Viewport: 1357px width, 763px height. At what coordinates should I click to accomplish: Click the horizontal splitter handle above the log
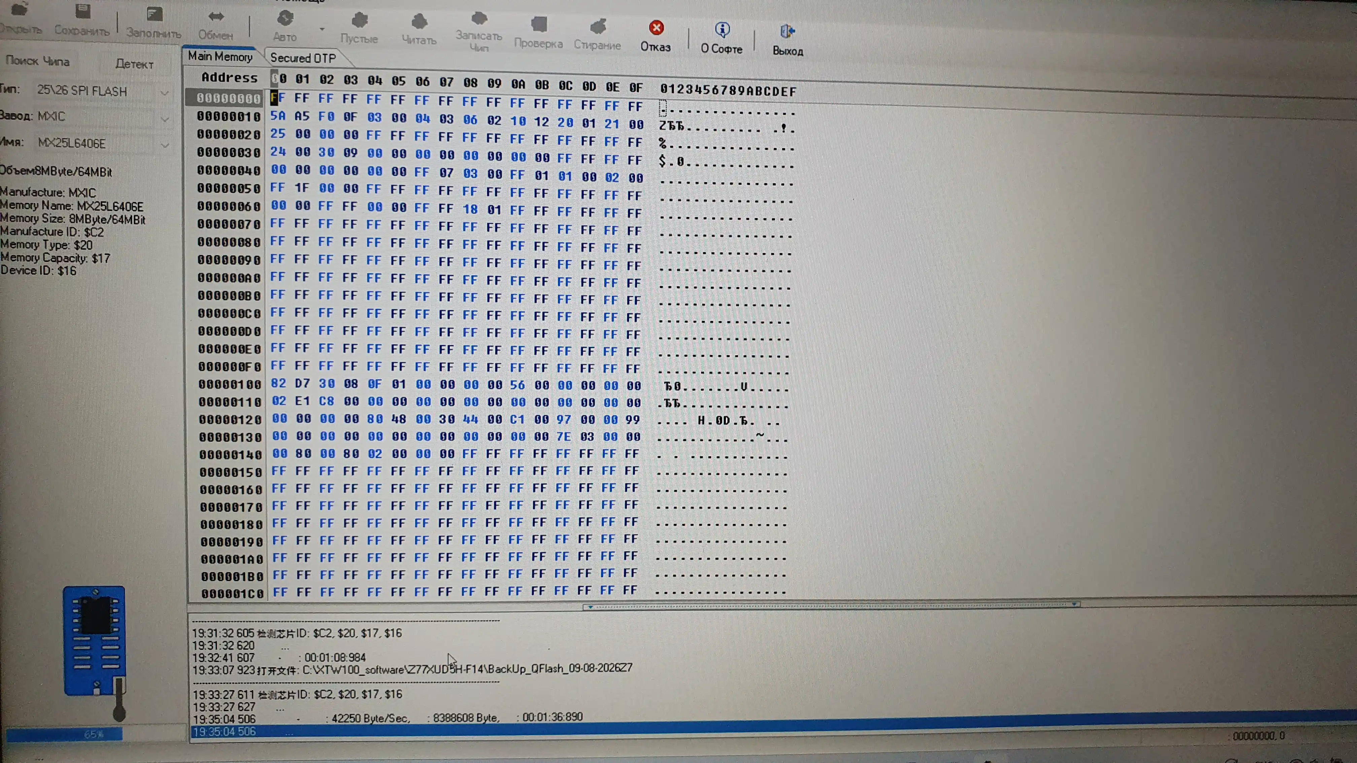pos(832,606)
